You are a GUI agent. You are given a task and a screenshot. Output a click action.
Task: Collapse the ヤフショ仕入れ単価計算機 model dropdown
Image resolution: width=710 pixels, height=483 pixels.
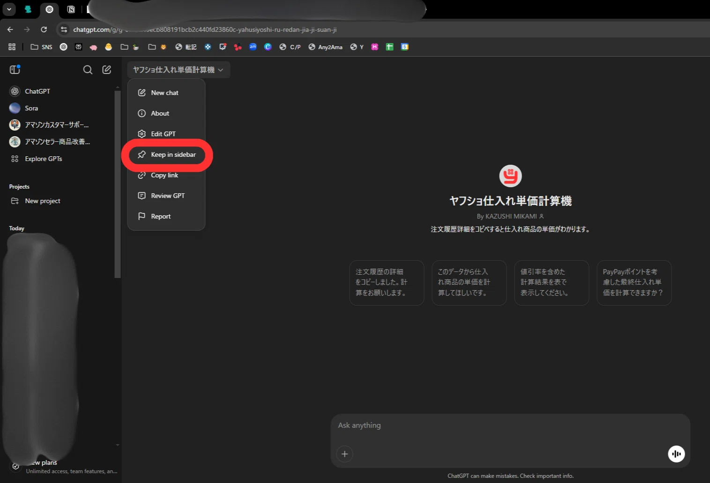[179, 70]
